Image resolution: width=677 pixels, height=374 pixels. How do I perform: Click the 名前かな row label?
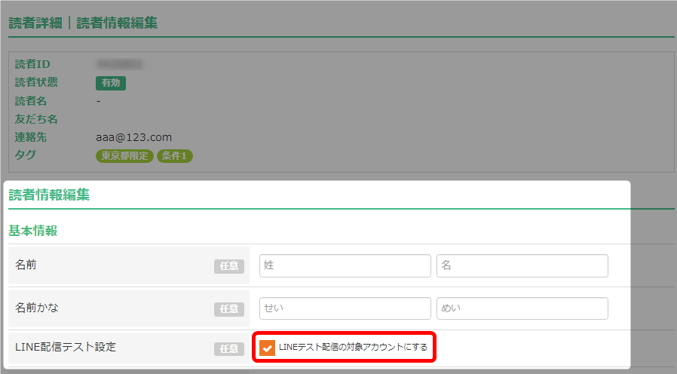pyautogui.click(x=37, y=308)
